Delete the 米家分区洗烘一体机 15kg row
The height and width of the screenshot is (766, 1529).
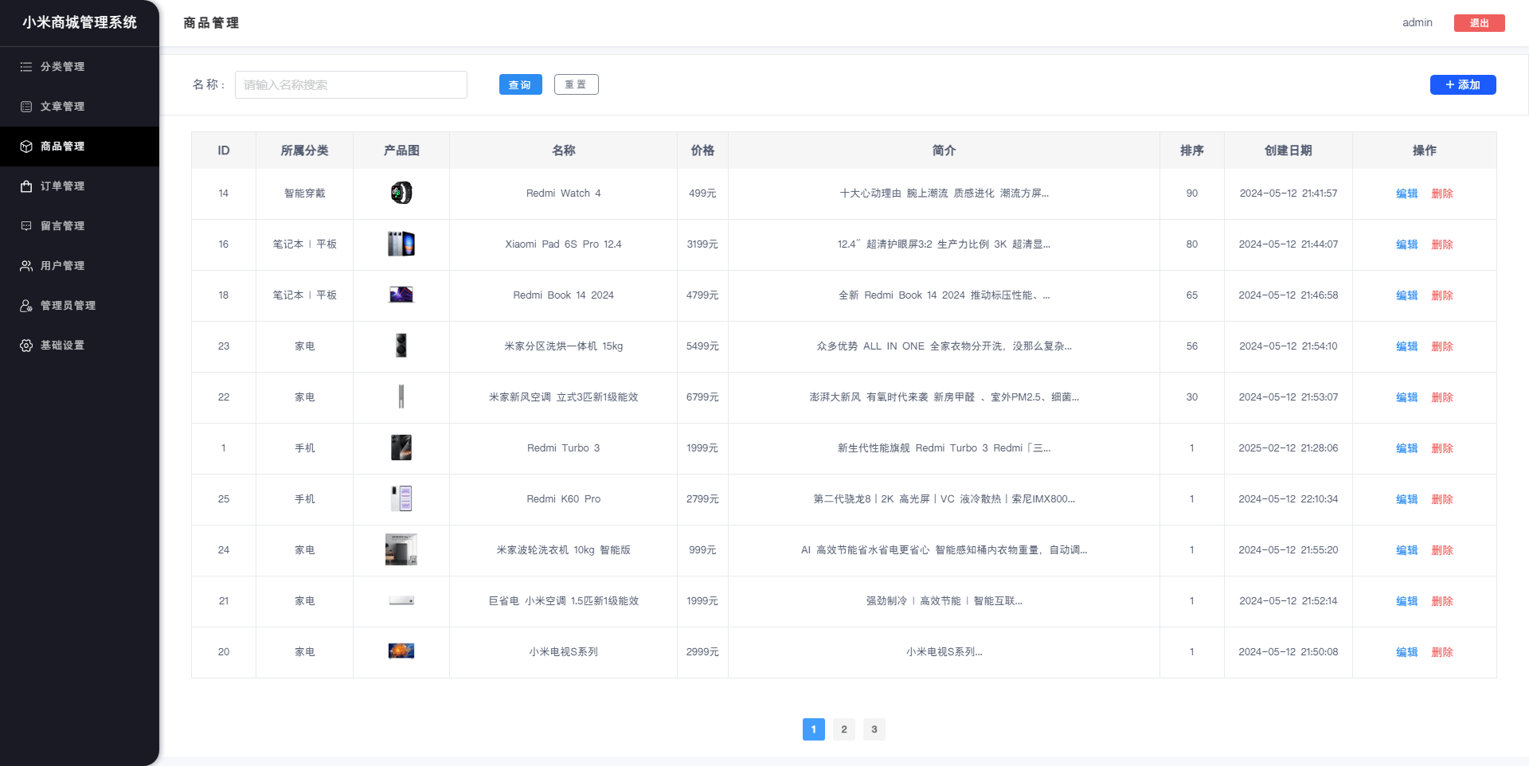[1442, 346]
